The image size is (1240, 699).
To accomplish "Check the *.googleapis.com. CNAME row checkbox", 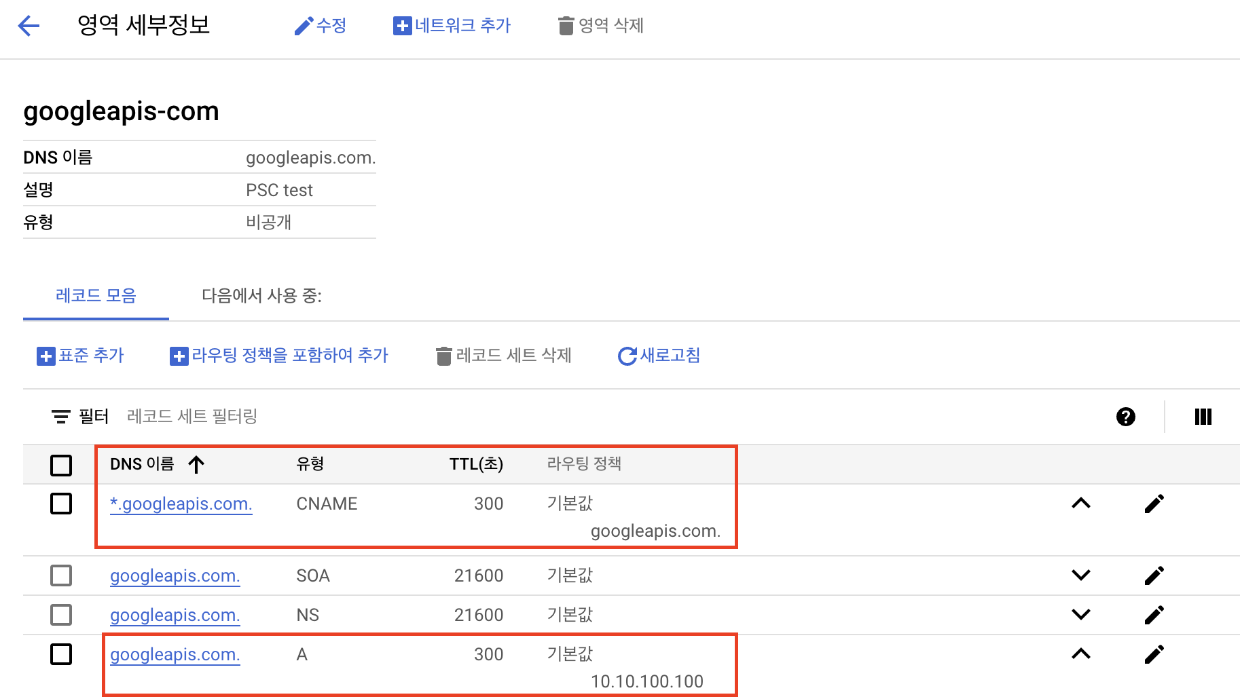I will pos(61,504).
